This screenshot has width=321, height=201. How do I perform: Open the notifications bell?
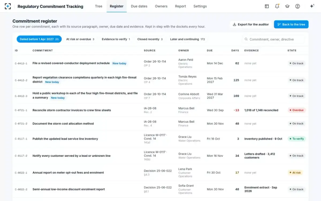click(x=277, y=6)
